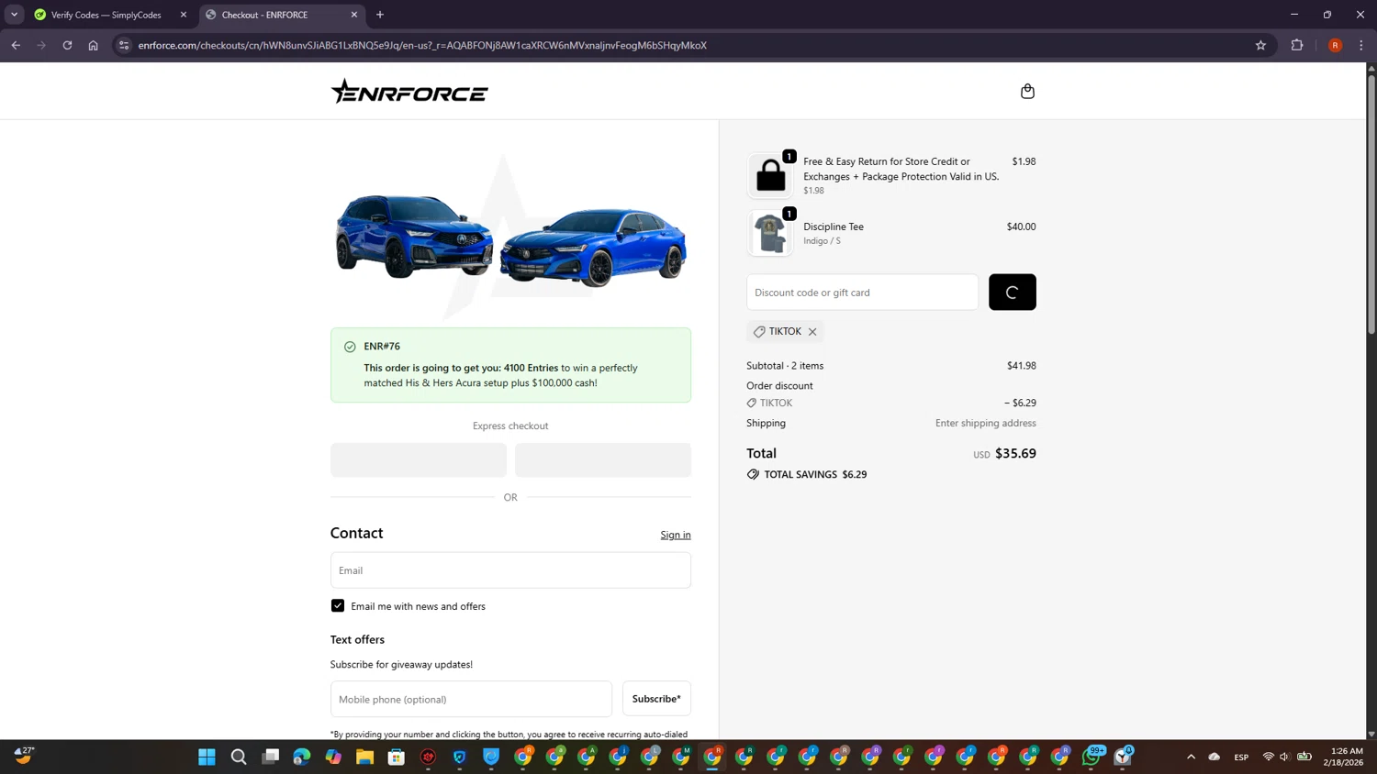Image resolution: width=1377 pixels, height=774 pixels.
Task: View site information icon in address bar
Action: tap(124, 45)
